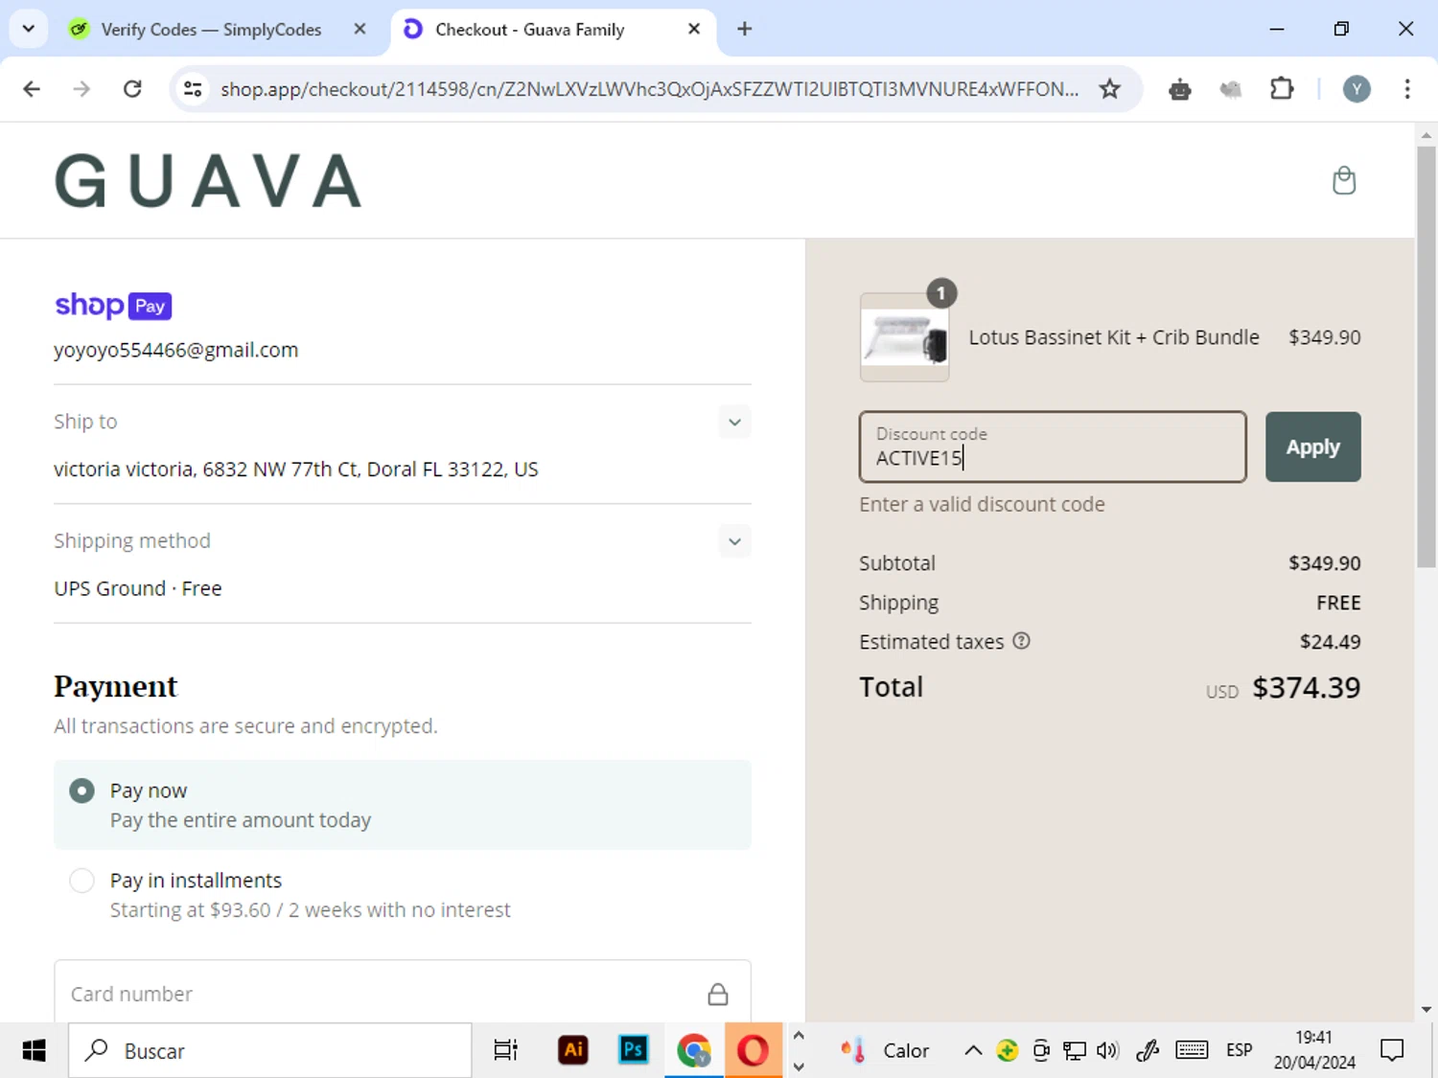1438x1078 pixels.
Task: Click the total amount $374.39
Action: pos(1306,687)
